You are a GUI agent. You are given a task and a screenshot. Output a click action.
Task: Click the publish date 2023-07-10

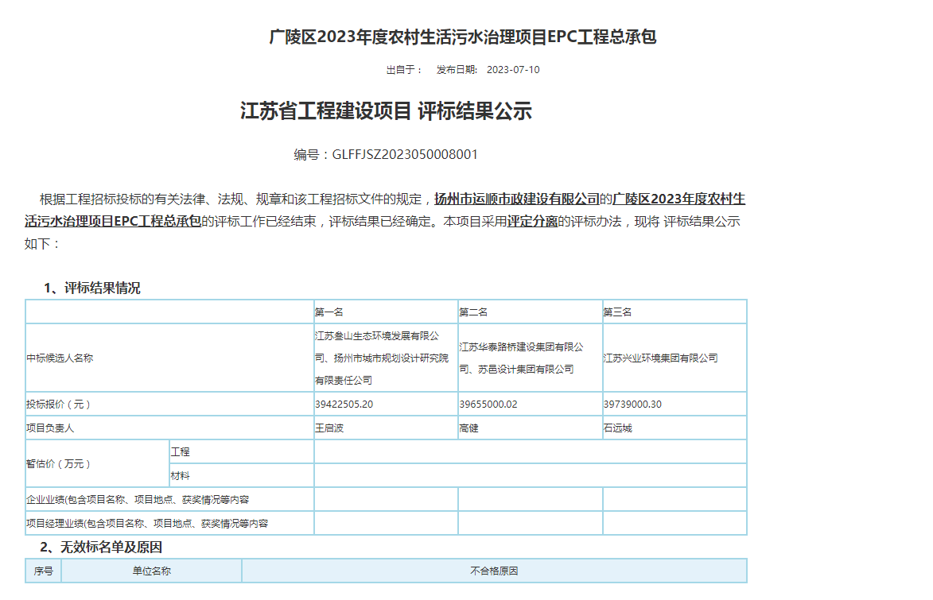point(513,70)
